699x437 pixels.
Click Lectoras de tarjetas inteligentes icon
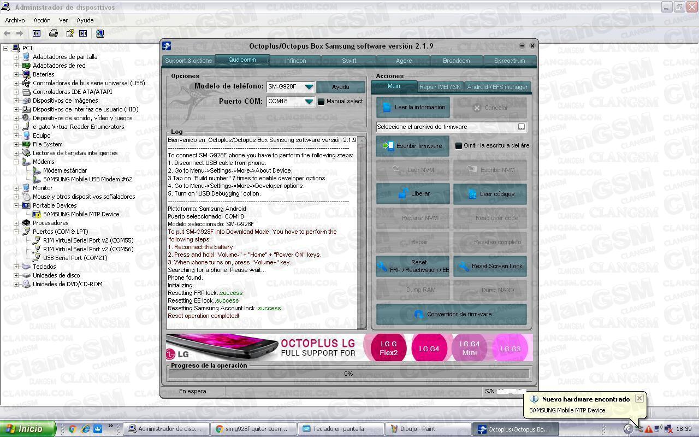[26, 153]
